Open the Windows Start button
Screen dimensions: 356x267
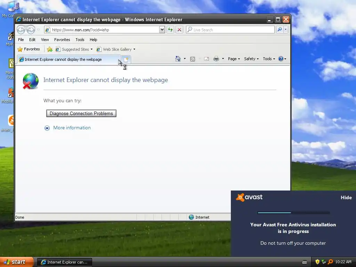coord(17,262)
